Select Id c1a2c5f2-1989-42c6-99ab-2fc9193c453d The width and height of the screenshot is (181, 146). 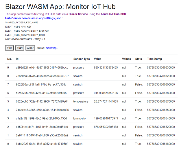point(41,118)
